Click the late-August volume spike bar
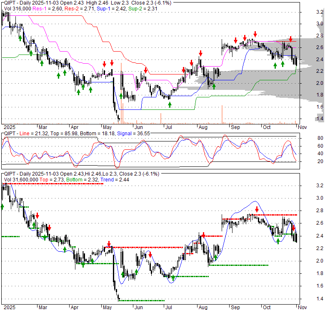 [222, 115]
